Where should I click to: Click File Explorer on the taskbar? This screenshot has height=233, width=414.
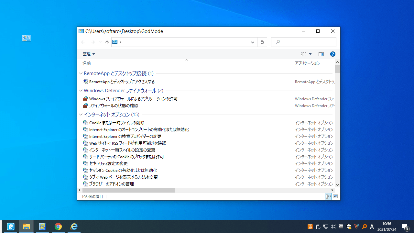[x=26, y=227]
